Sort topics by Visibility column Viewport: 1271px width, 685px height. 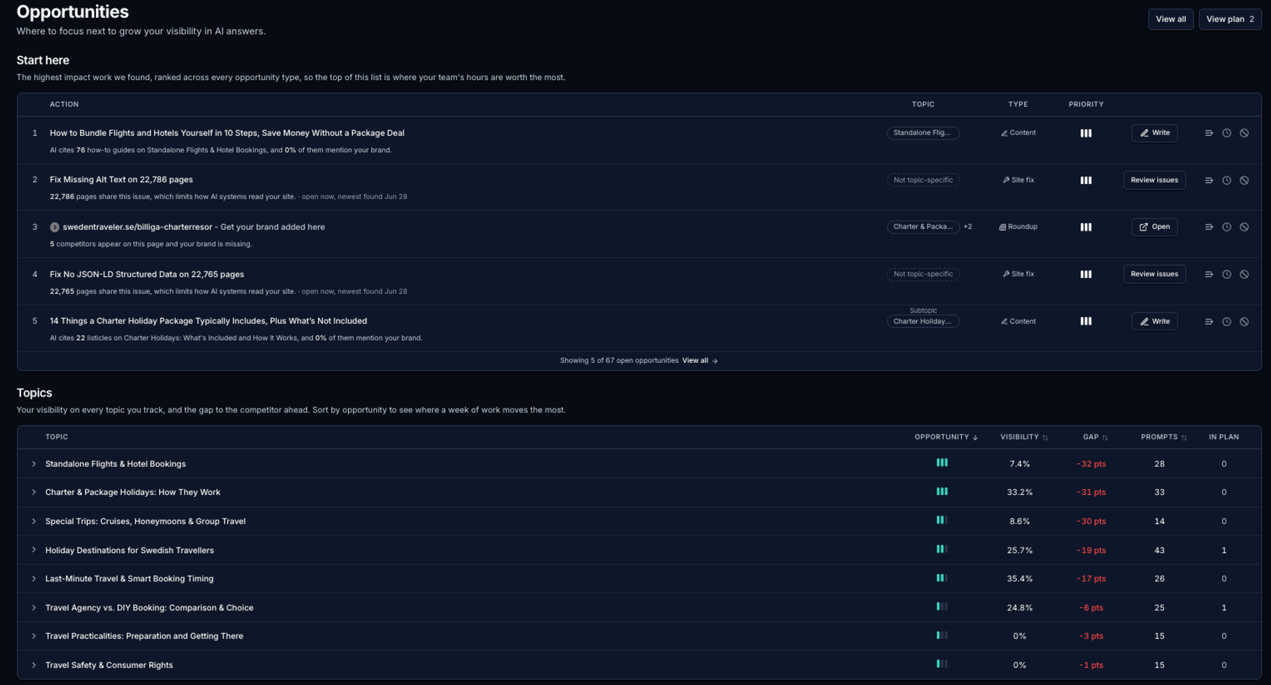tap(1024, 437)
